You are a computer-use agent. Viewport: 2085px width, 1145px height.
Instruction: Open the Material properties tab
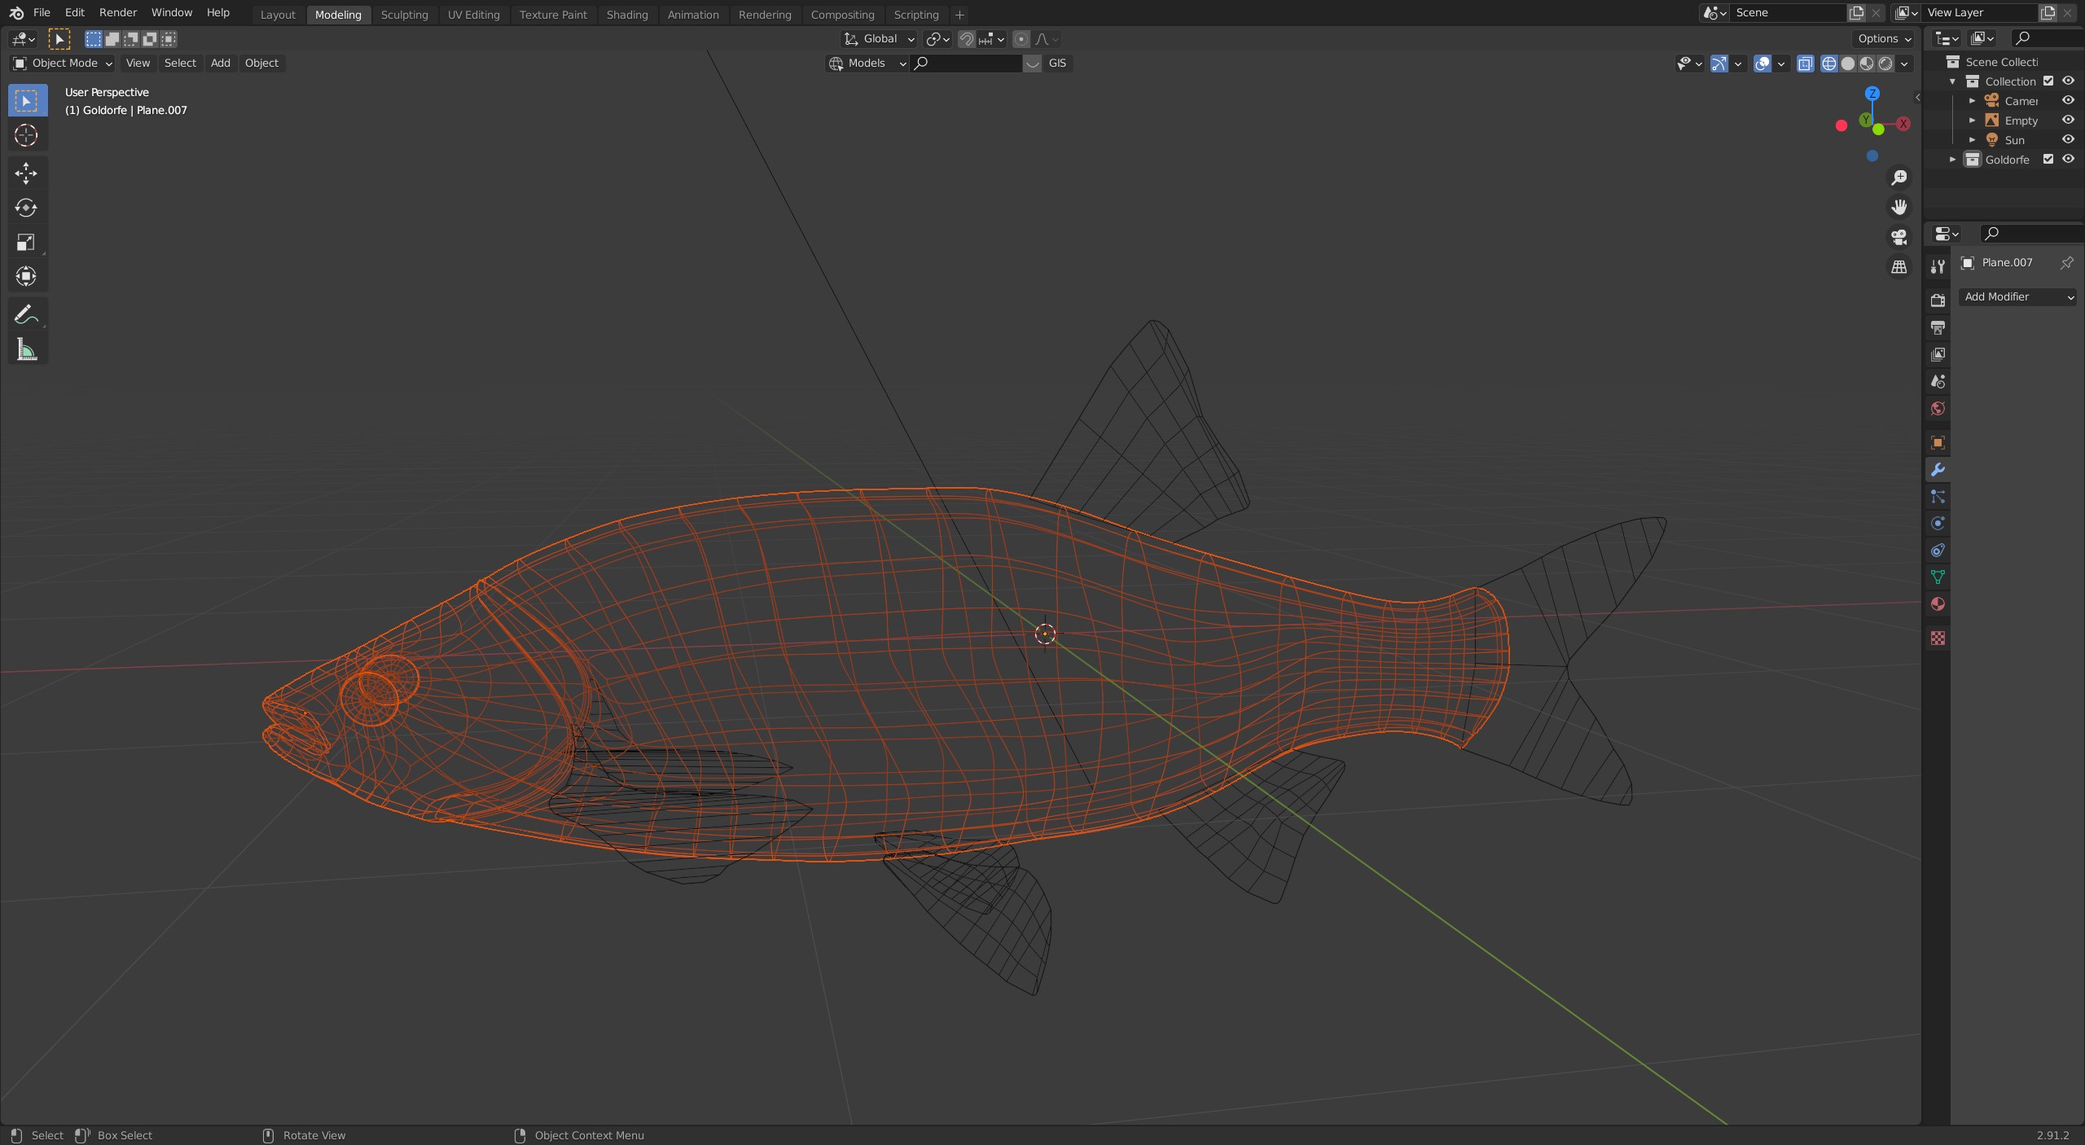(x=1938, y=604)
